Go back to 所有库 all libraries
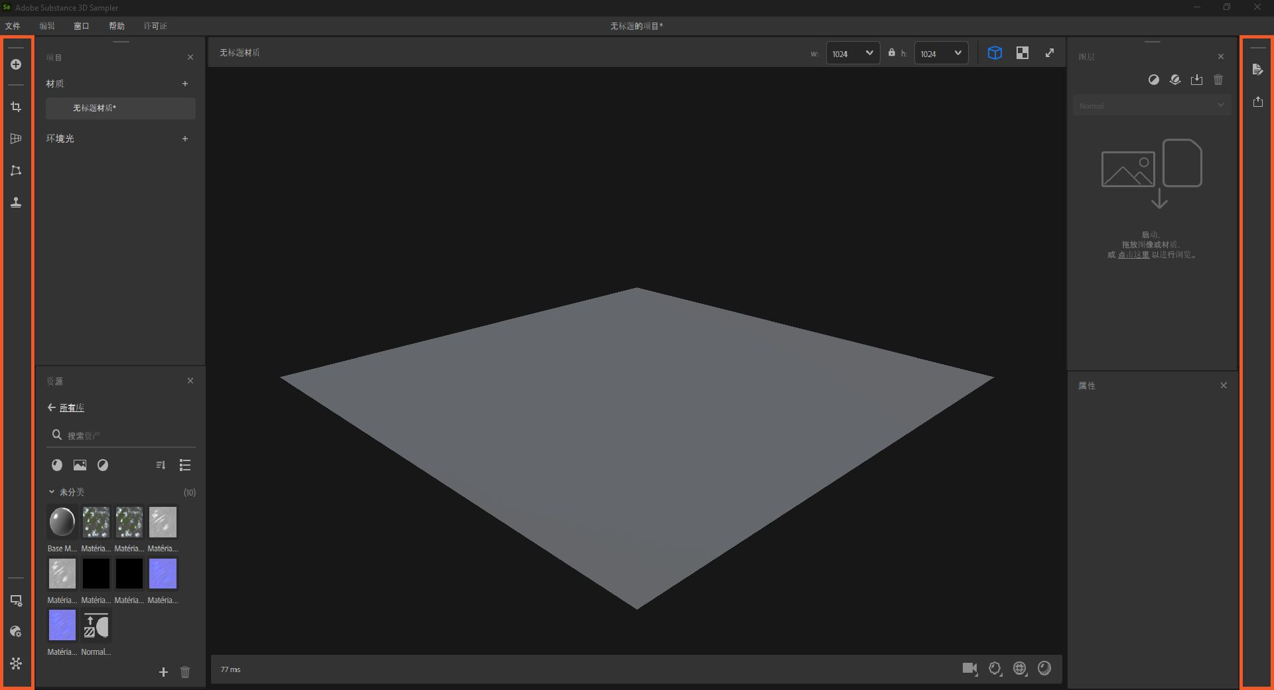This screenshot has width=1274, height=690. (x=66, y=408)
